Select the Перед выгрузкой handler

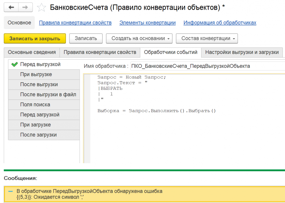[x=44, y=64]
